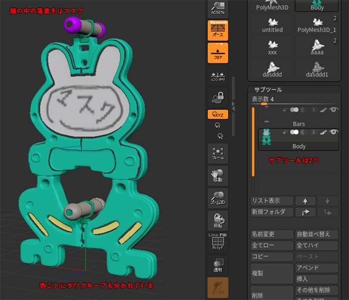Toggle the floor grid (フロア) button
This screenshot has height=300, width=349.
218,53
